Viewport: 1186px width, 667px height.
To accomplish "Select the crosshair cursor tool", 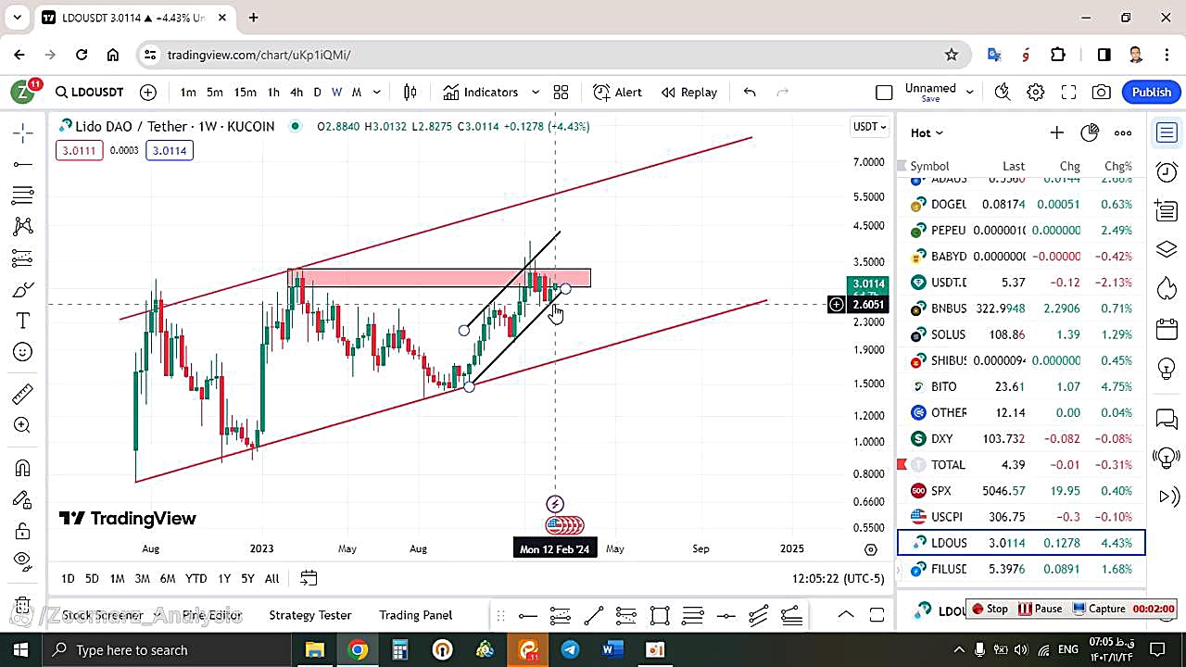I will tap(23, 133).
